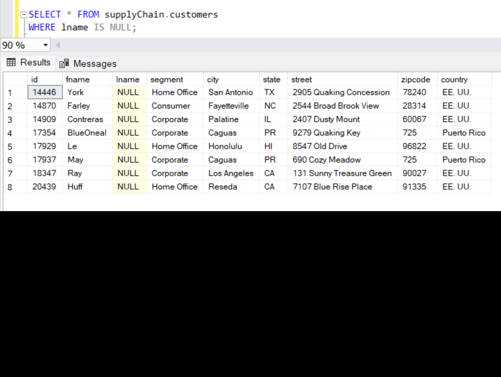This screenshot has height=377, width=501.
Task: Select the country column header
Action: pos(464,79)
